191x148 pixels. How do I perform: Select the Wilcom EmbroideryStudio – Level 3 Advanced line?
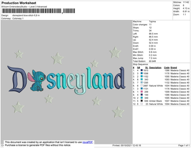24,7
